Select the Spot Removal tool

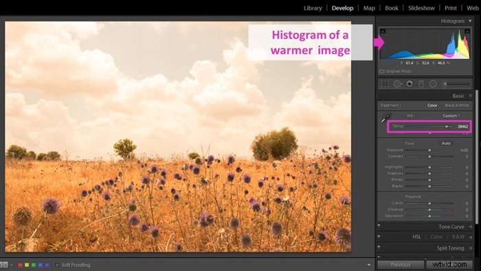(x=398, y=84)
